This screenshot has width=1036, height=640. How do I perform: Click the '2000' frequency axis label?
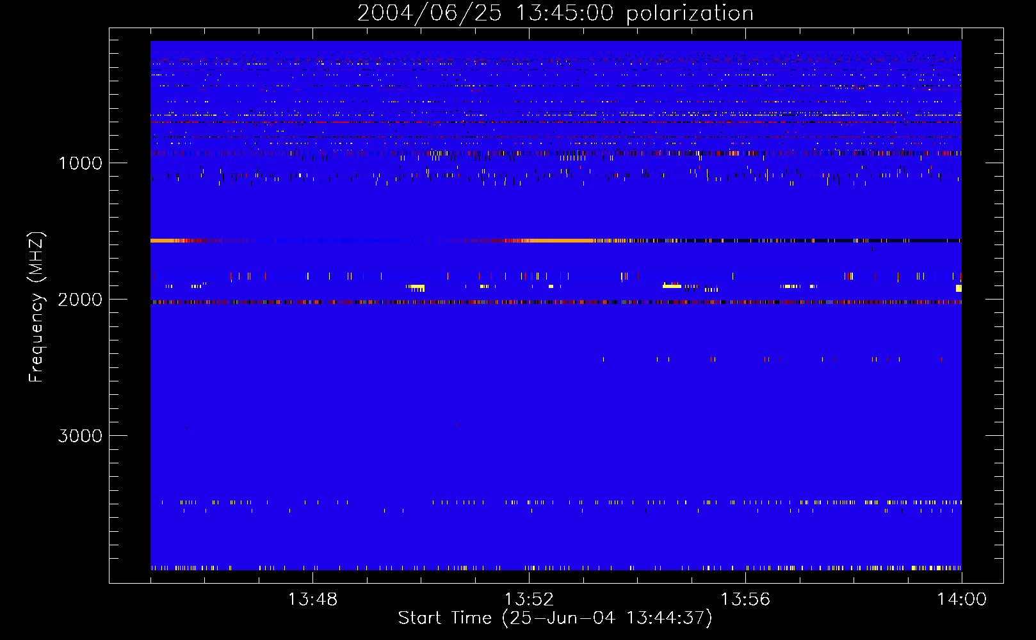coord(80,300)
